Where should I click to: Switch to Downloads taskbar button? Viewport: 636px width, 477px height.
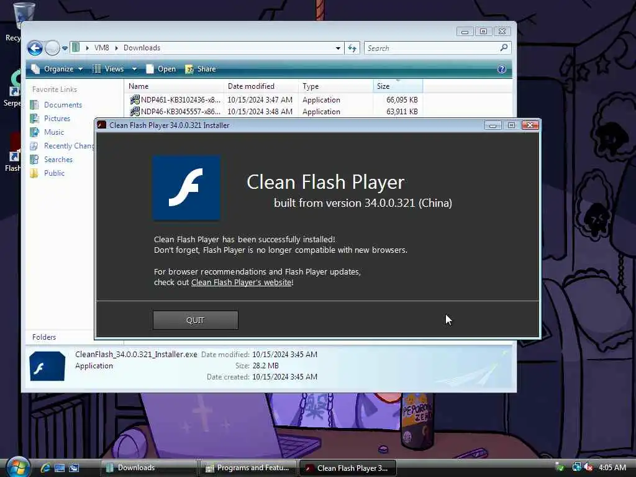pos(148,468)
